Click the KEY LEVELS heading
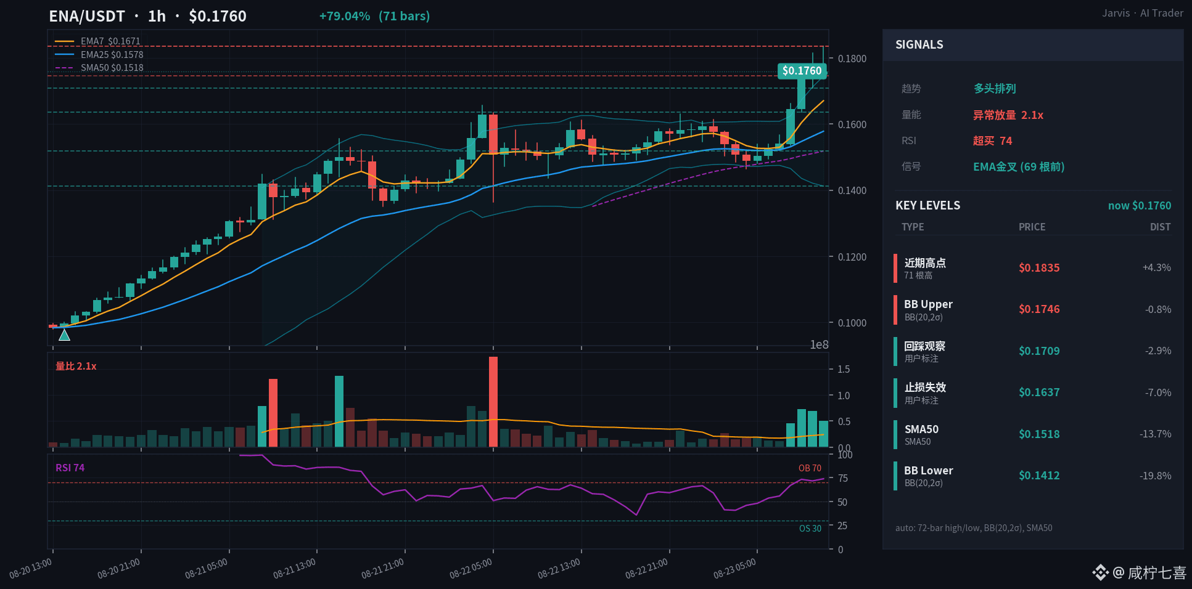This screenshot has width=1192, height=589. click(x=928, y=206)
